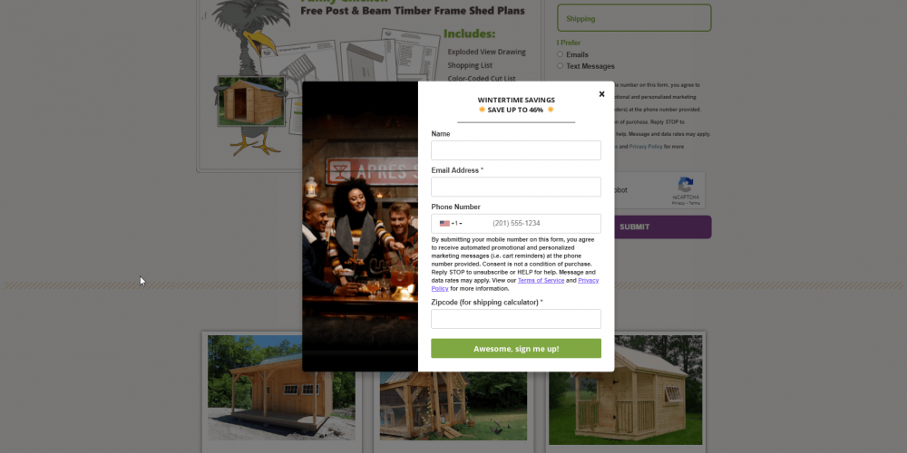Image resolution: width=907 pixels, height=453 pixels.
Task: Open the chicken coop photo thumbnail
Action: point(453,406)
